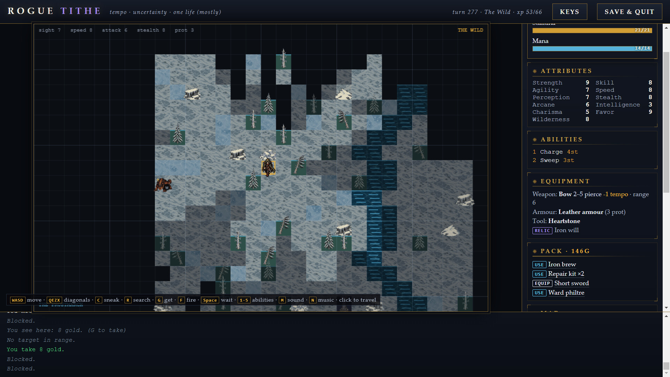Click the Charge ability entry
This screenshot has width=670, height=377.
point(555,152)
